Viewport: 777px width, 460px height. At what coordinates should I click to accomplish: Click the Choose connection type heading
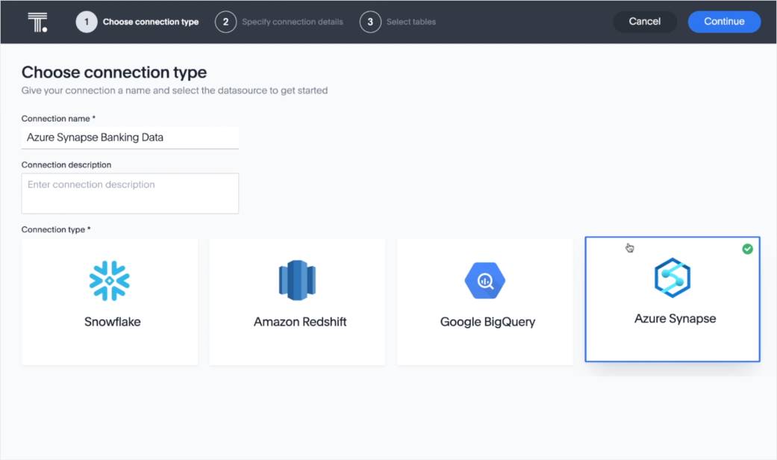(x=114, y=72)
